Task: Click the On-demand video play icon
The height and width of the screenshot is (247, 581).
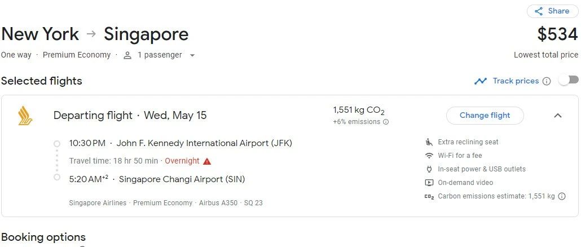Action: (x=429, y=183)
